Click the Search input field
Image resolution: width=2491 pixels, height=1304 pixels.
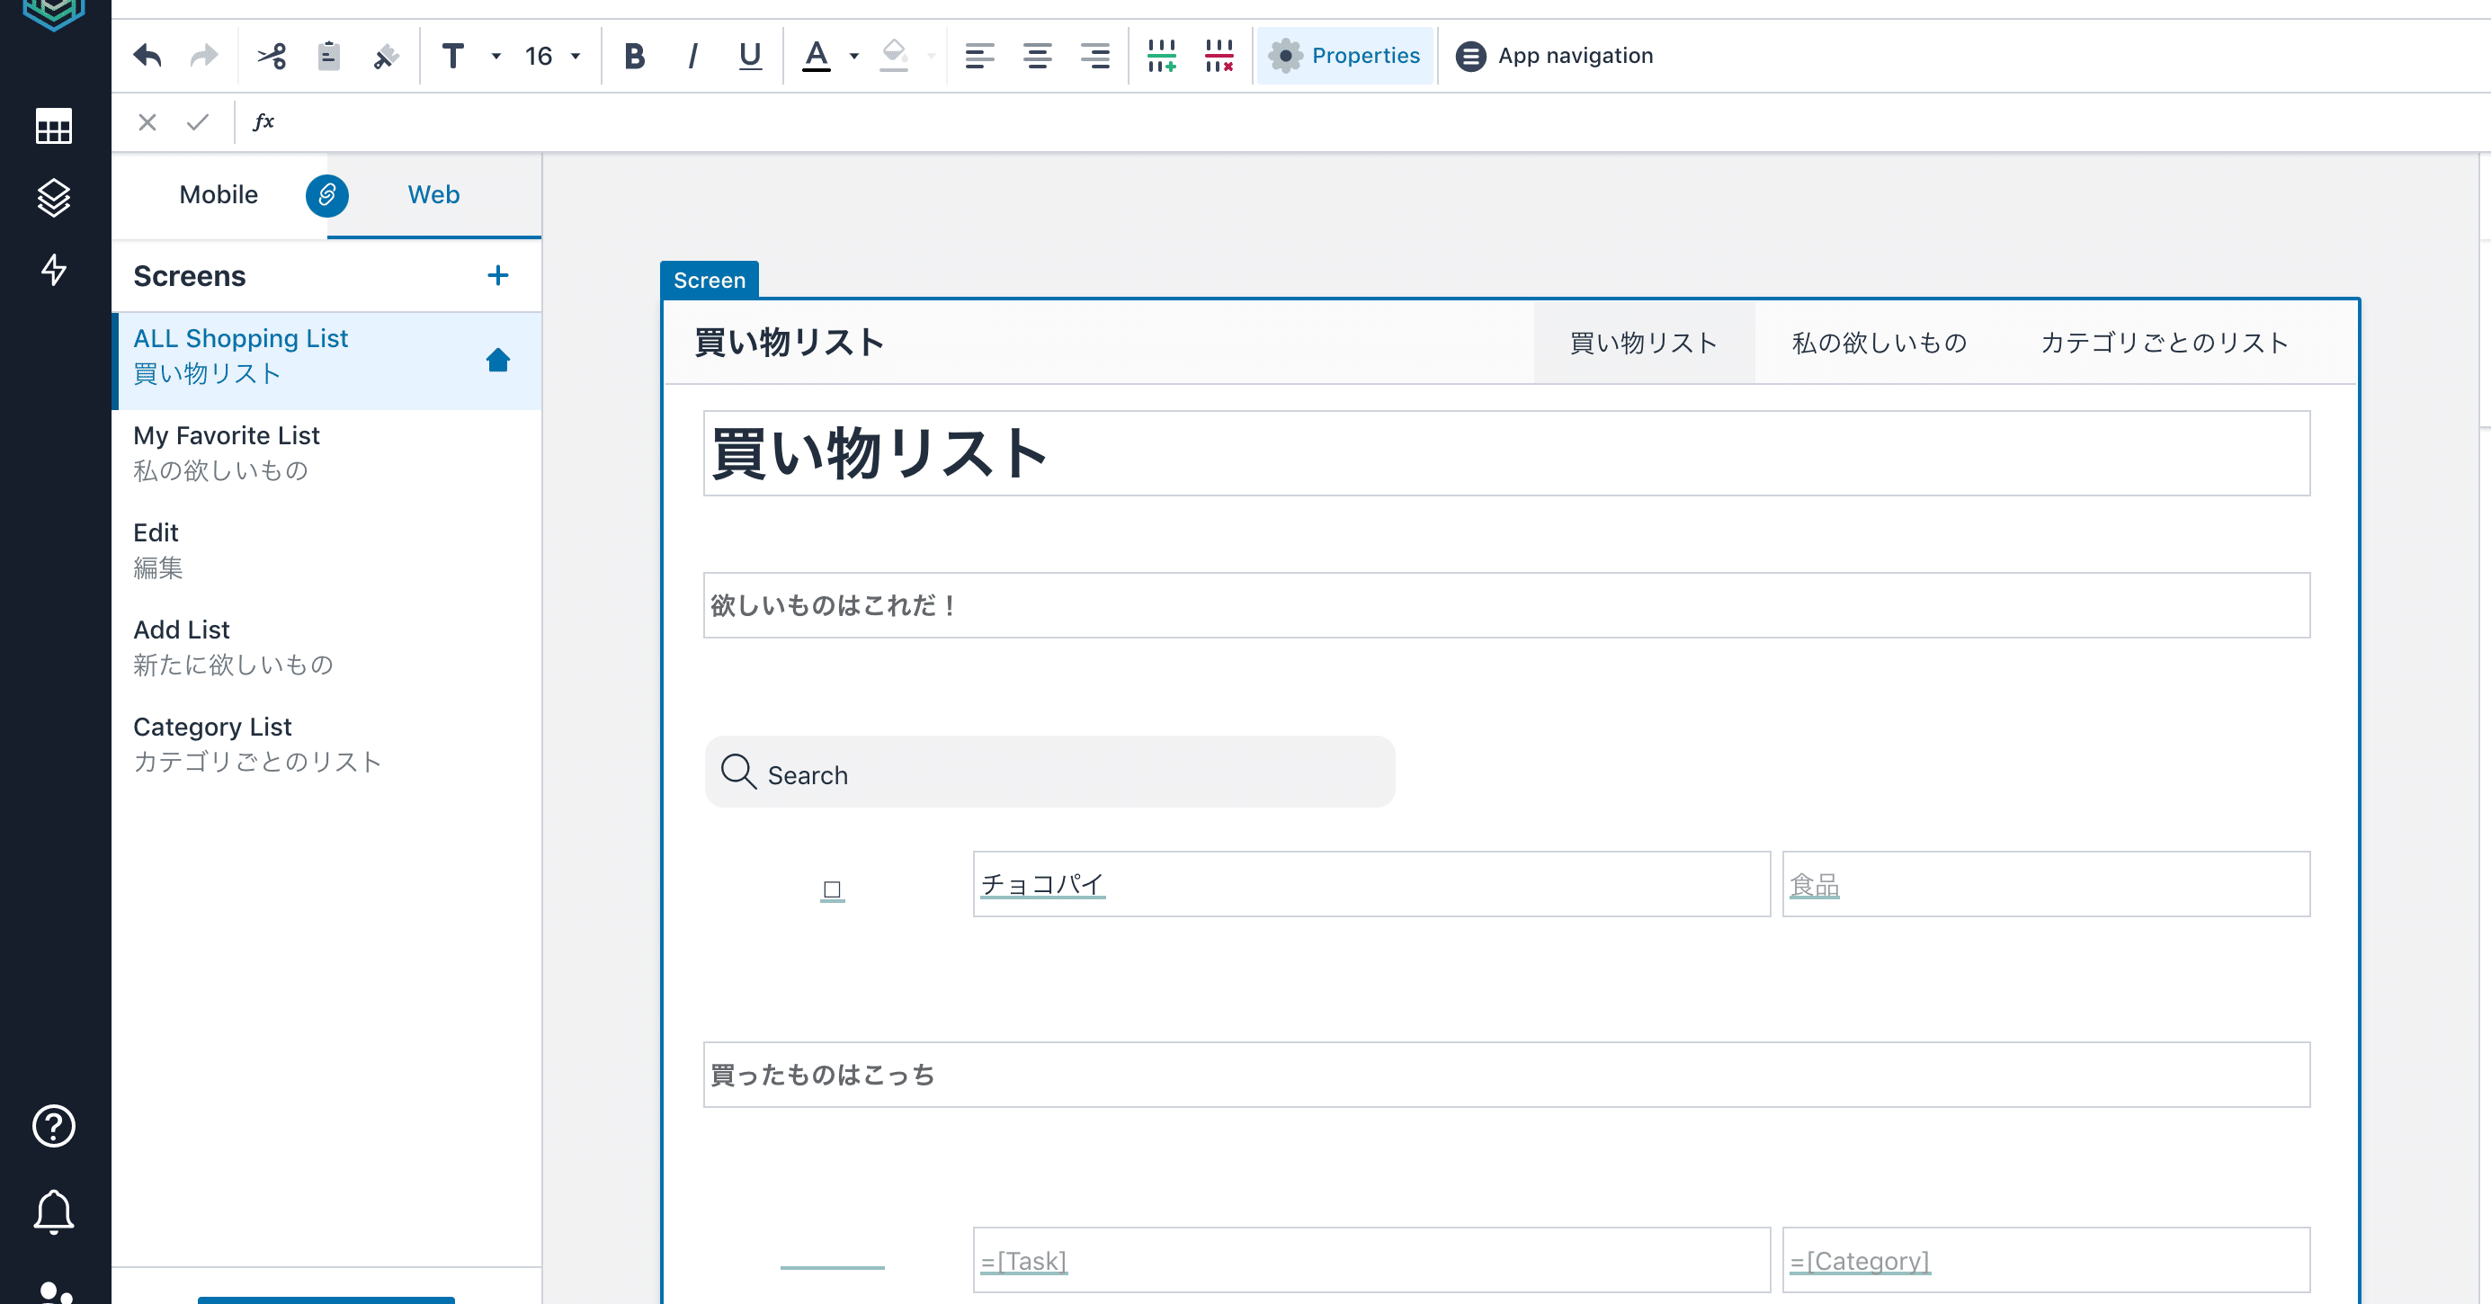tap(1050, 774)
